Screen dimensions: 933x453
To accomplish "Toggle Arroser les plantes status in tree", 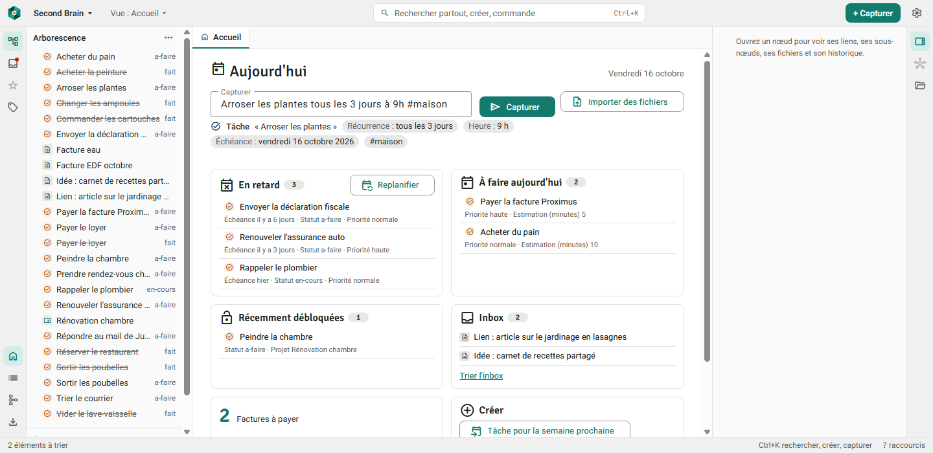I will tap(47, 87).
